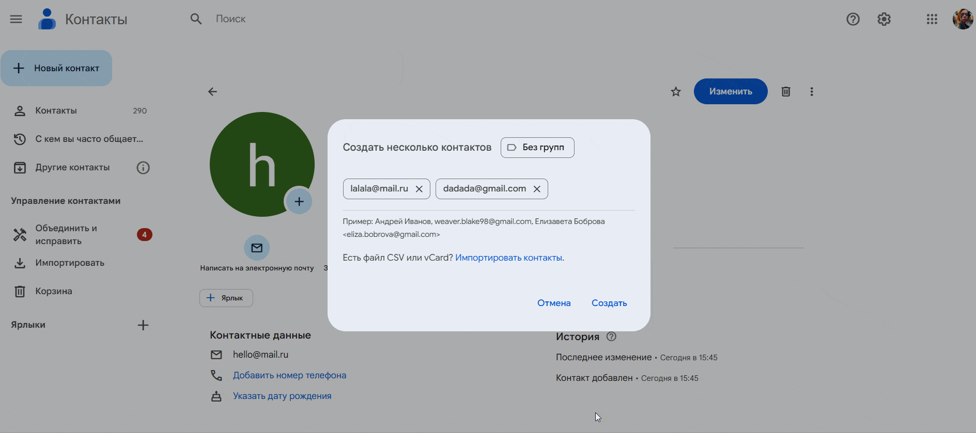This screenshot has width=976, height=433.
Task: Click the Отмена button
Action: point(554,303)
